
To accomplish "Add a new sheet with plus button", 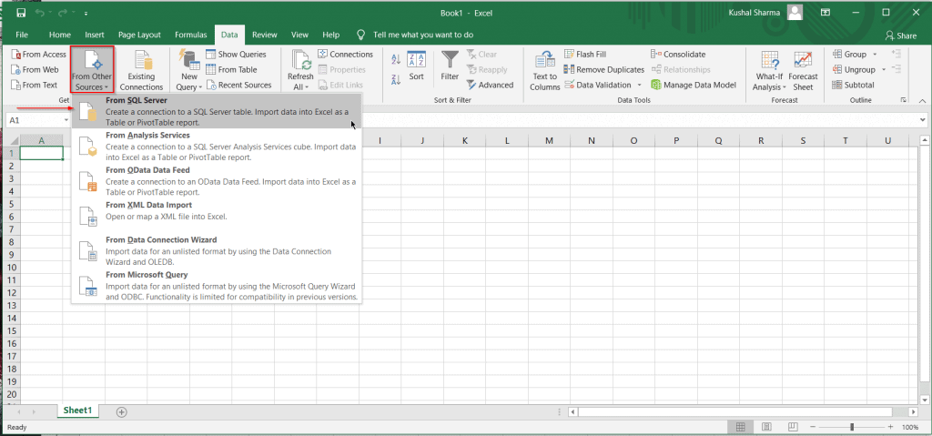I will pyautogui.click(x=121, y=411).
